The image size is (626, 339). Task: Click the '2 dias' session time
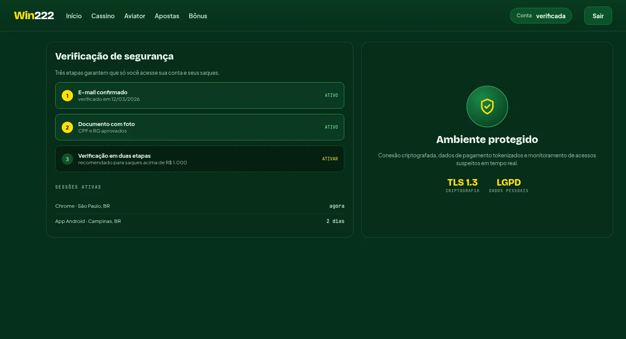tap(335, 221)
